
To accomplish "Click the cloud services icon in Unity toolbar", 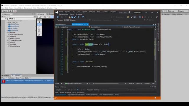I will tap(10, 11).
